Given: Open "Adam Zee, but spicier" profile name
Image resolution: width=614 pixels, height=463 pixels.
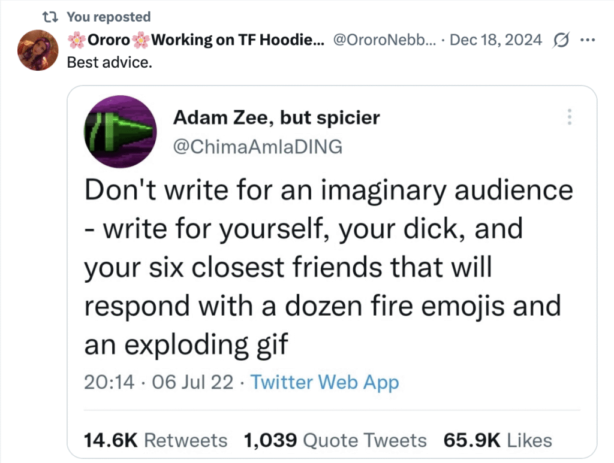Looking at the screenshot, I should pos(276,117).
